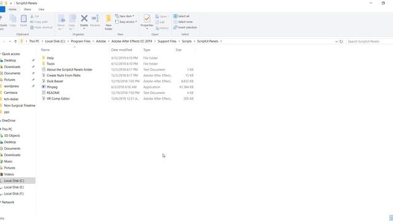Click Invert selection
The width and height of the screenshot is (393, 221).
pos(185,27)
